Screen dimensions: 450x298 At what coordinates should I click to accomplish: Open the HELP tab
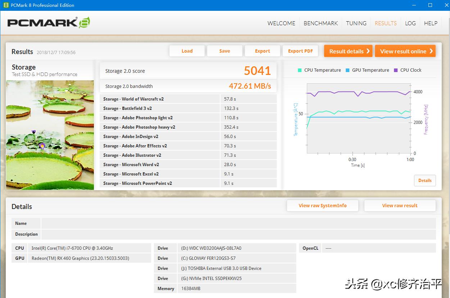click(x=431, y=23)
